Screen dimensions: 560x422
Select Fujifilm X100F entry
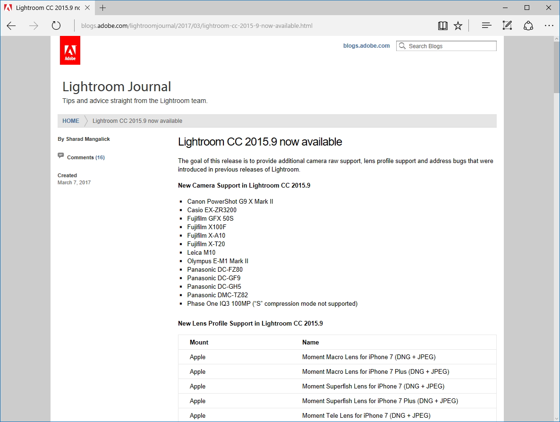[x=207, y=227]
